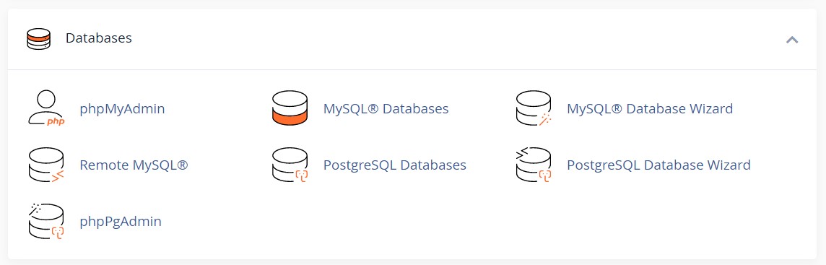The image size is (826, 265).
Task: Start the PostgreSQL Database Wizard link
Action: 658,165
